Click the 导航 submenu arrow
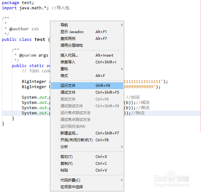This screenshot has width=201, height=192. 122,25
